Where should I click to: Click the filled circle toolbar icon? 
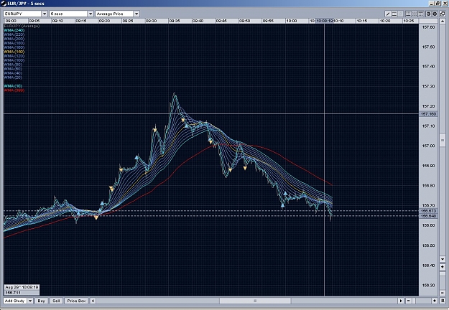tap(435, 14)
